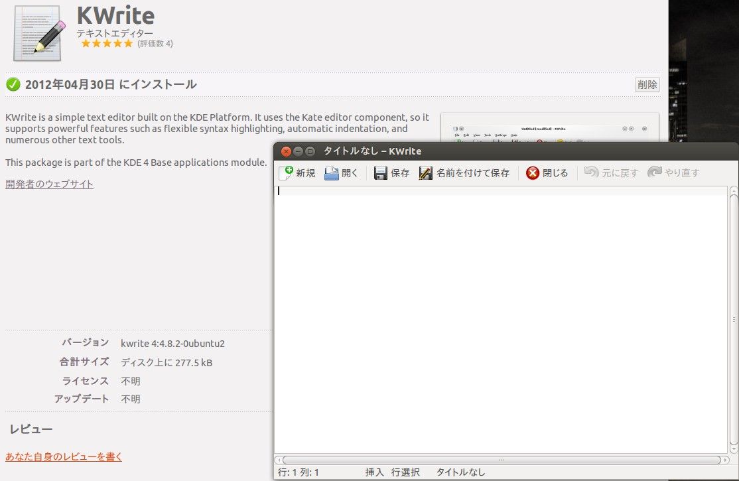Click the アップデート label
The height and width of the screenshot is (481, 739).
(82, 399)
